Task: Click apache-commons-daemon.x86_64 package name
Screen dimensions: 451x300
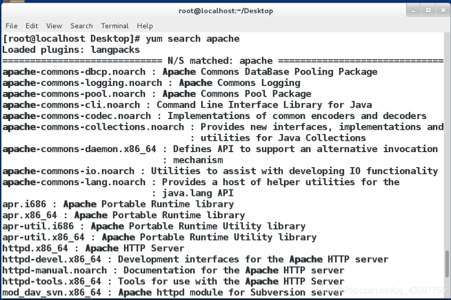Action: [x=80, y=149]
